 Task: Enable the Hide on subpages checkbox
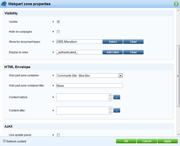click(x=58, y=32)
